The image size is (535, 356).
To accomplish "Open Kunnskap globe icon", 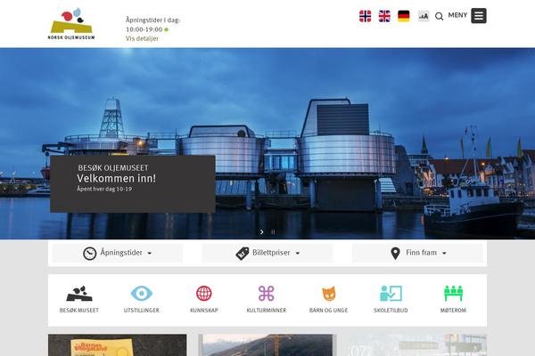I will coord(204,294).
